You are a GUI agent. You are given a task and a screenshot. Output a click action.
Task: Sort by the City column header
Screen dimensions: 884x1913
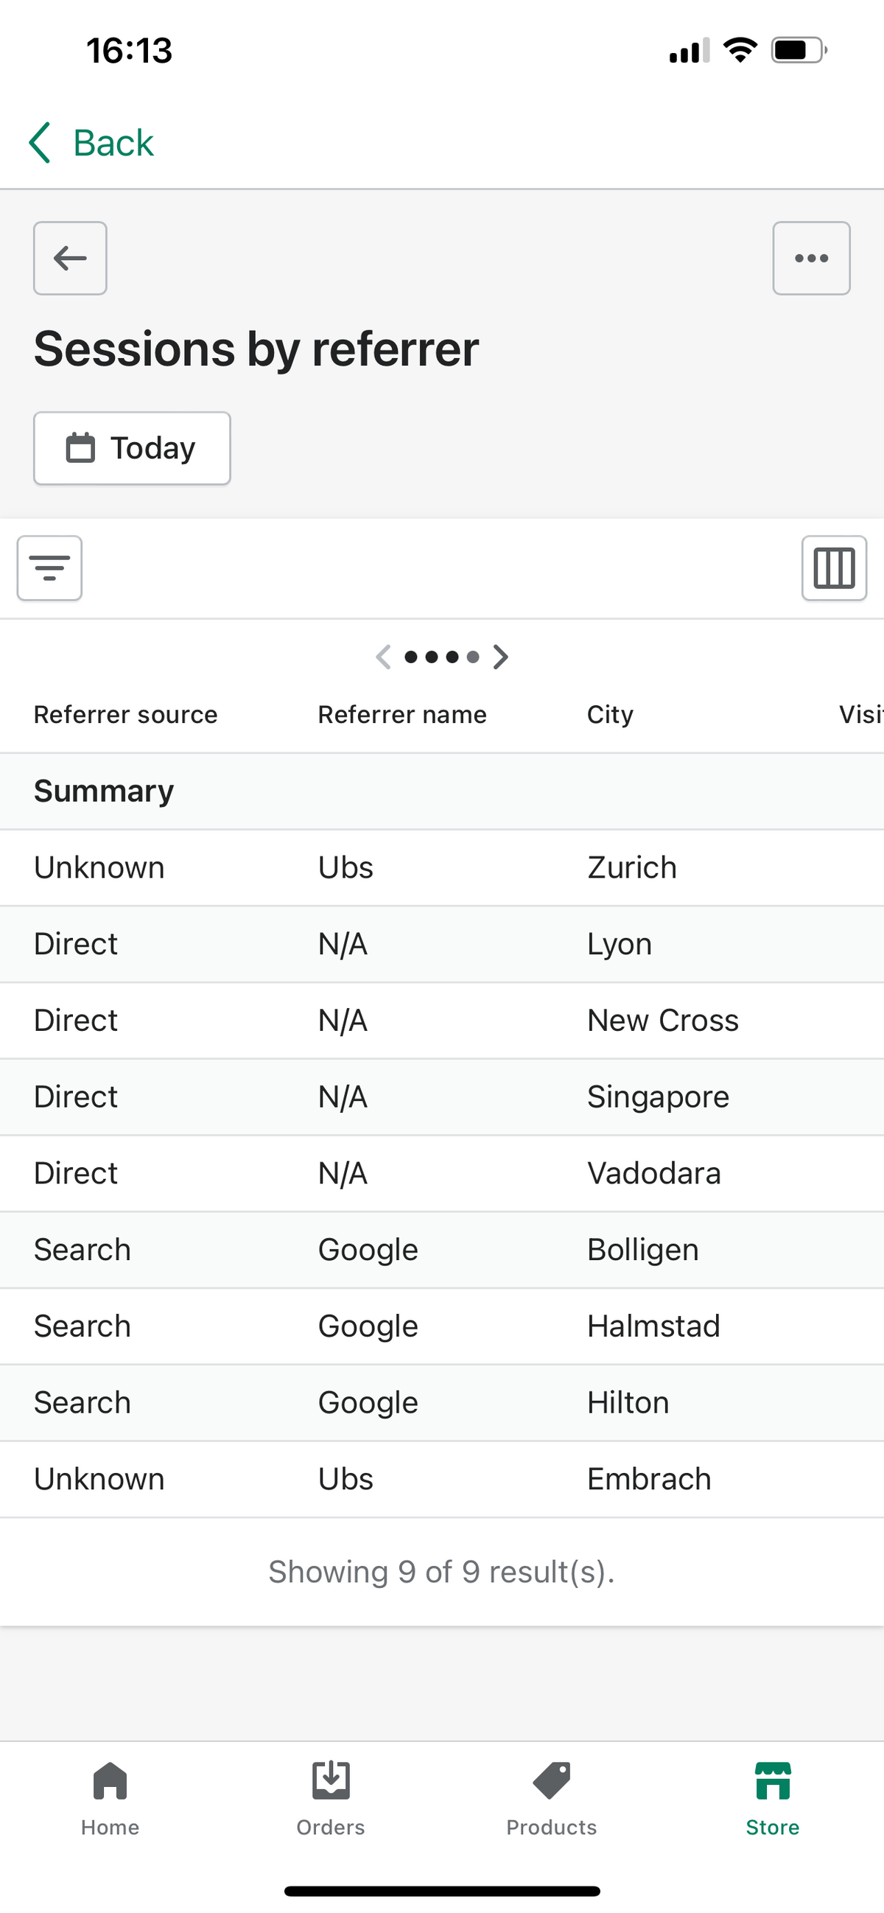(610, 714)
